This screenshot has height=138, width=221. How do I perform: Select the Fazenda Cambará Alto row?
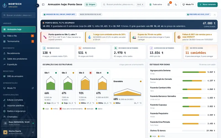[183, 89]
